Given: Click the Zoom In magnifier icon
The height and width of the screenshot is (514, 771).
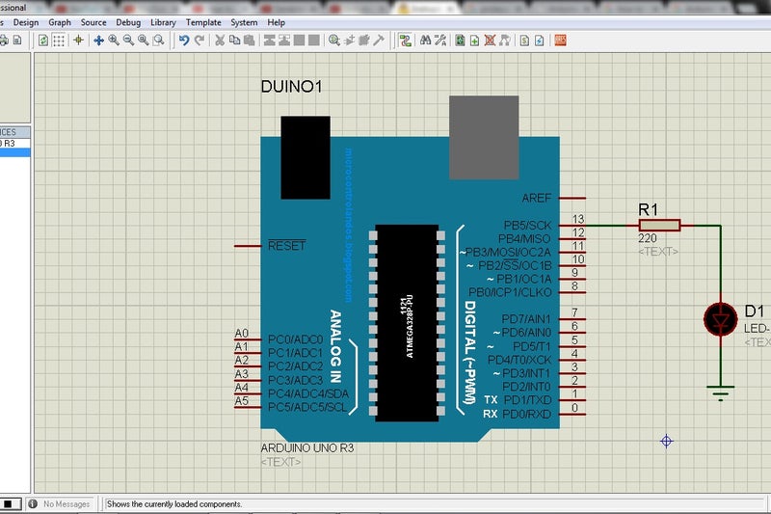Looking at the screenshot, I should (114, 41).
